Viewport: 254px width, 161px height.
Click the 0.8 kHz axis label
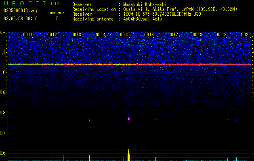3,113
